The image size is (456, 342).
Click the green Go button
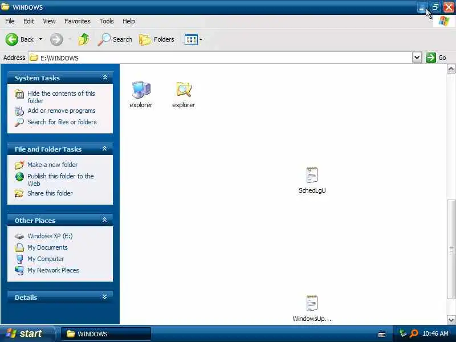(435, 58)
